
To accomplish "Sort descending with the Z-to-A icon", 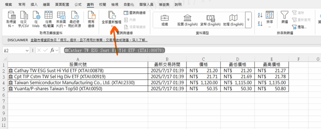I will pyautogui.click(x=260, y=23).
